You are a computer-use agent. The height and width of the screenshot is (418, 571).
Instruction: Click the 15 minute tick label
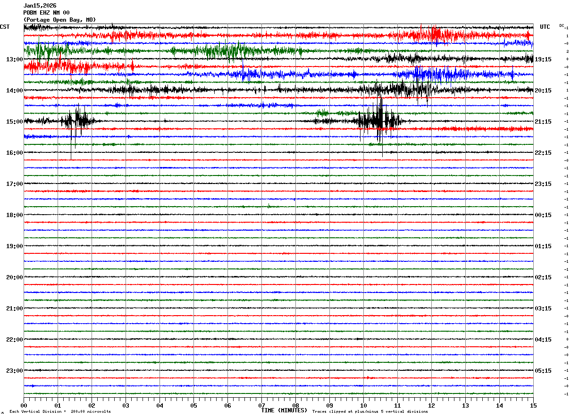(x=533, y=405)
